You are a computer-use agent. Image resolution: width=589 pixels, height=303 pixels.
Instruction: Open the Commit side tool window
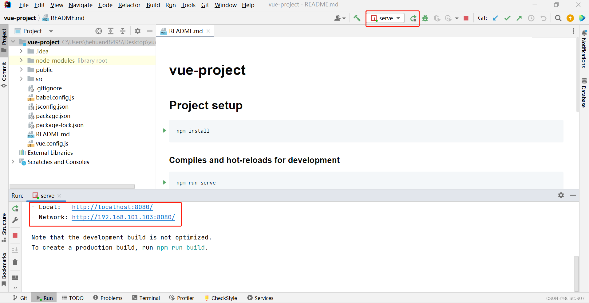4,75
